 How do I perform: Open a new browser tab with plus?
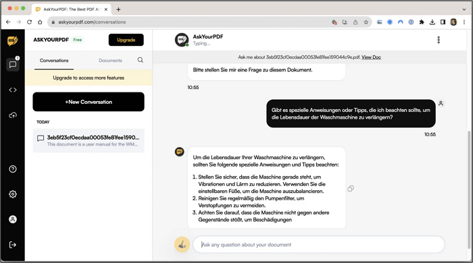(x=118, y=9)
